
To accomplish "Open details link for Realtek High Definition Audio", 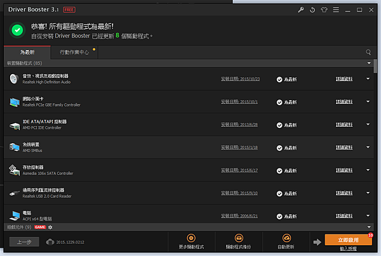I will 344,79.
